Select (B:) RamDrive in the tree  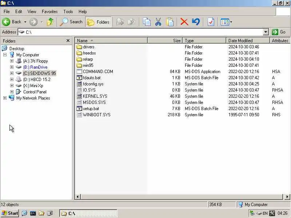pyautogui.click(x=35, y=67)
